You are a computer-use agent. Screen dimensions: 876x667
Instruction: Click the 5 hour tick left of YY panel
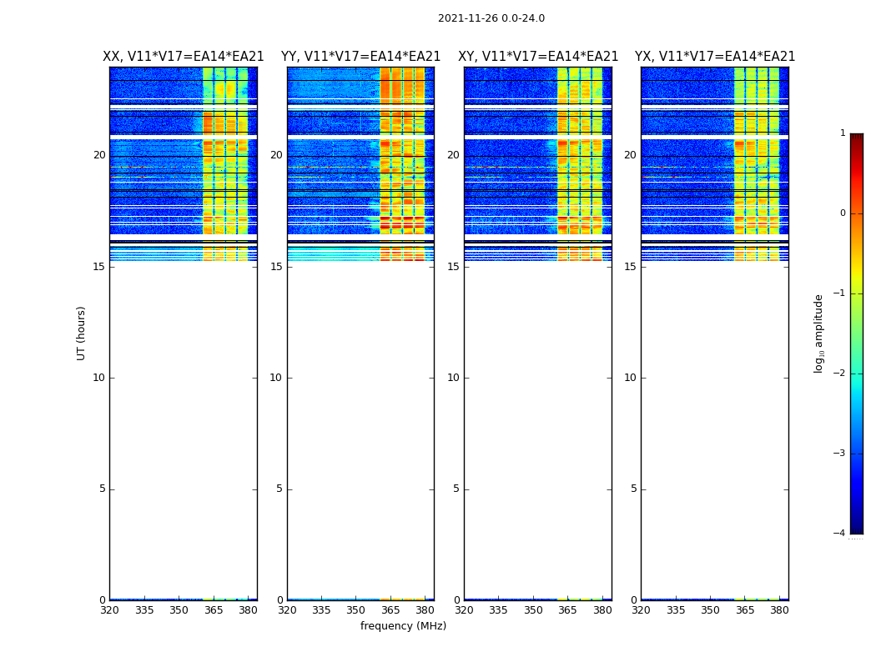click(x=279, y=489)
